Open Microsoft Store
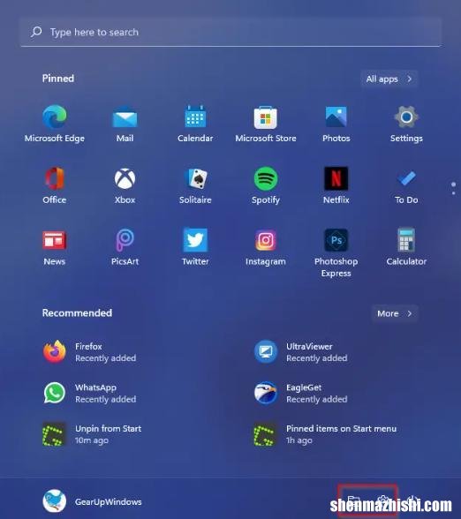461x519 pixels. 266,124
